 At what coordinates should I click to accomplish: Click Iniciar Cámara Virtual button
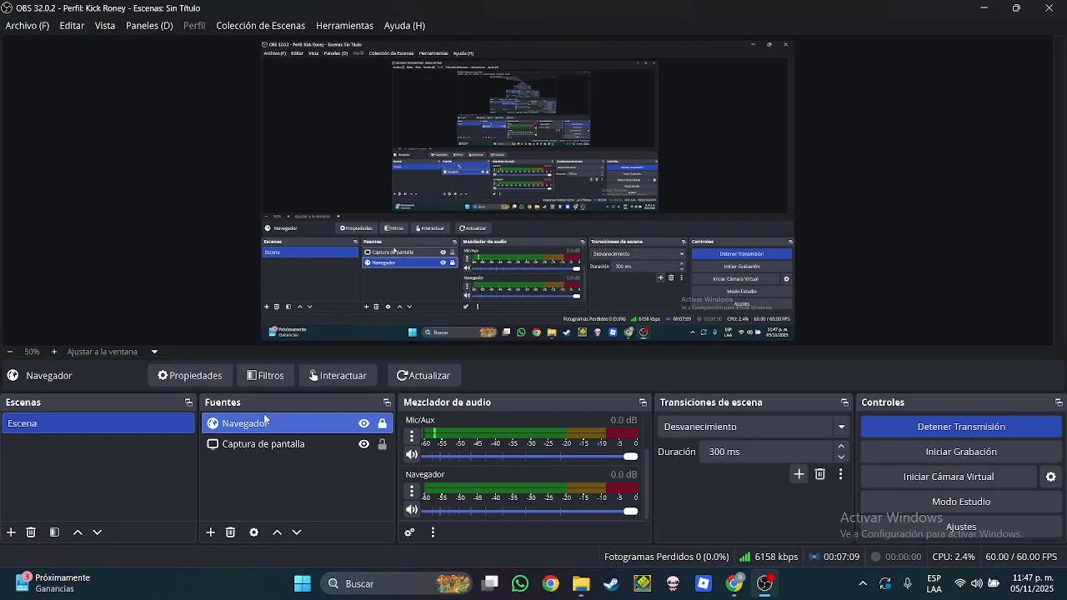[949, 477]
